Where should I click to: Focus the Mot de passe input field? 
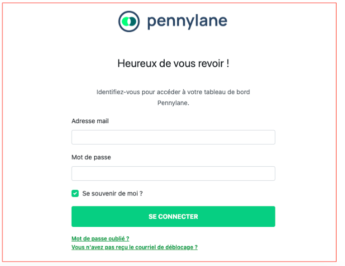[173, 173]
